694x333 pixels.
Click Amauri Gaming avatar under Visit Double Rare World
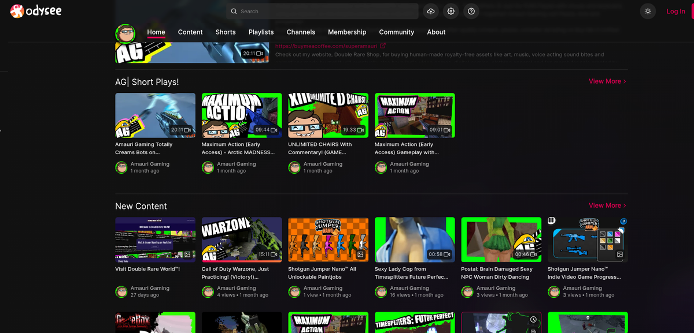click(121, 291)
